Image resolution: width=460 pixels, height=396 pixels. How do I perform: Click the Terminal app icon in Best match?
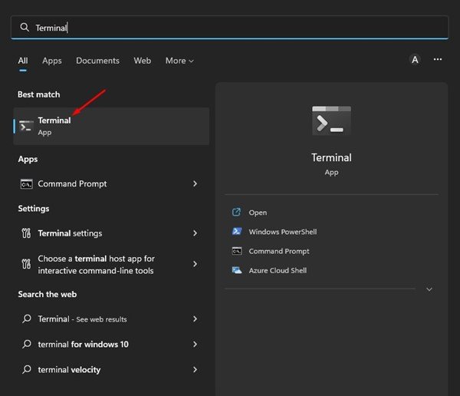(26, 126)
